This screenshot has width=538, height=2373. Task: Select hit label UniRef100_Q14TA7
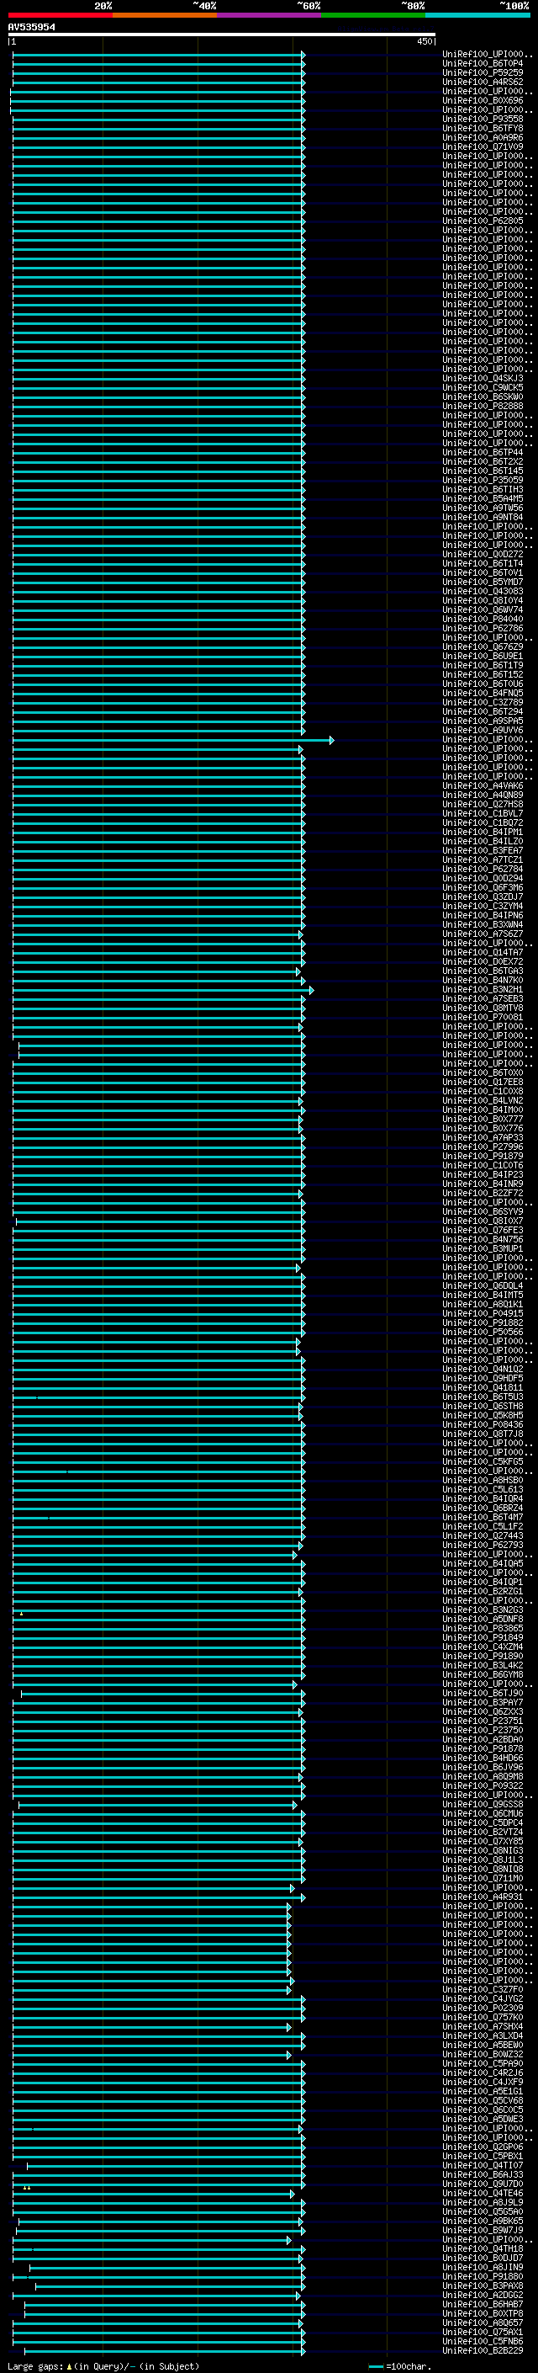[x=483, y=953]
